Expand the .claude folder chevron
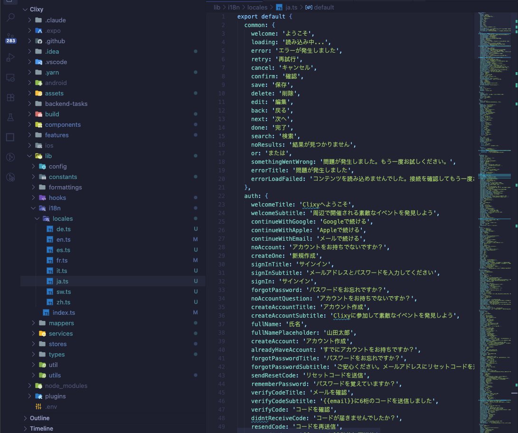 point(29,20)
